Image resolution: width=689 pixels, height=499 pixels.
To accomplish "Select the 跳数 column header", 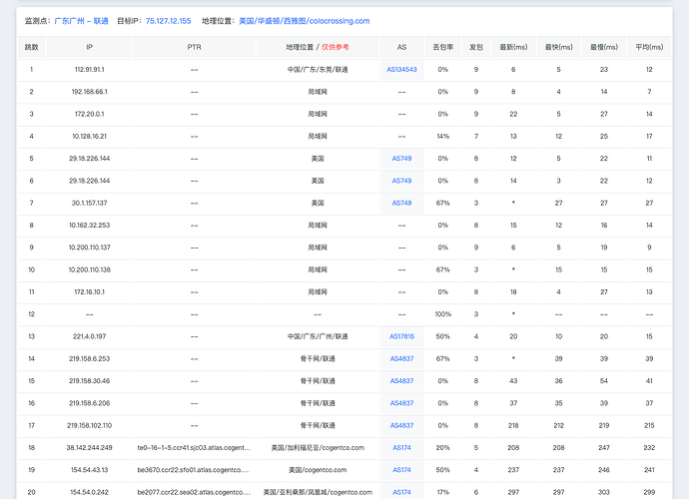I will click(32, 47).
